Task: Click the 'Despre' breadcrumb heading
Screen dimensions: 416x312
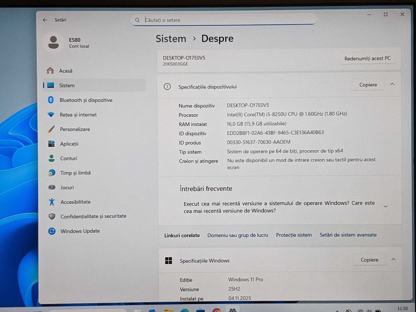Action: [217, 39]
